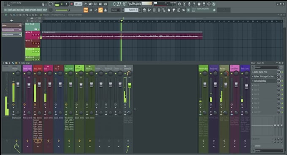Toggle the song/pattern mode button

click(x=57, y=4)
